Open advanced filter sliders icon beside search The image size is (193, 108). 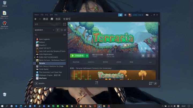click(x=65, y=35)
